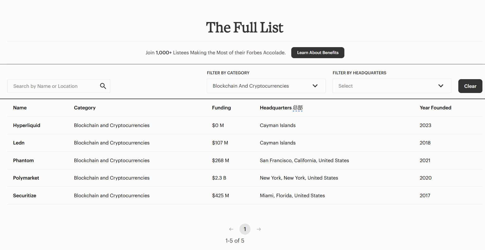
Task: Select page 1 in pagination
Action: (245, 229)
